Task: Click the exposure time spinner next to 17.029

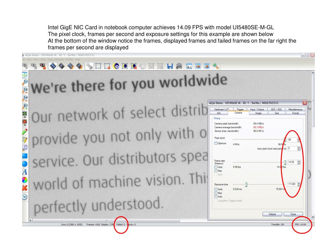Action: [299, 184]
